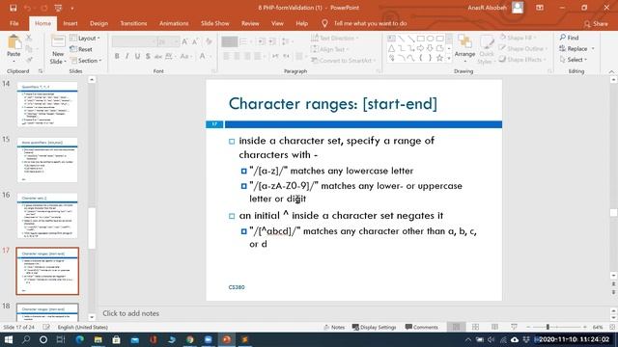
Task: Click the Share button
Action: click(x=596, y=24)
